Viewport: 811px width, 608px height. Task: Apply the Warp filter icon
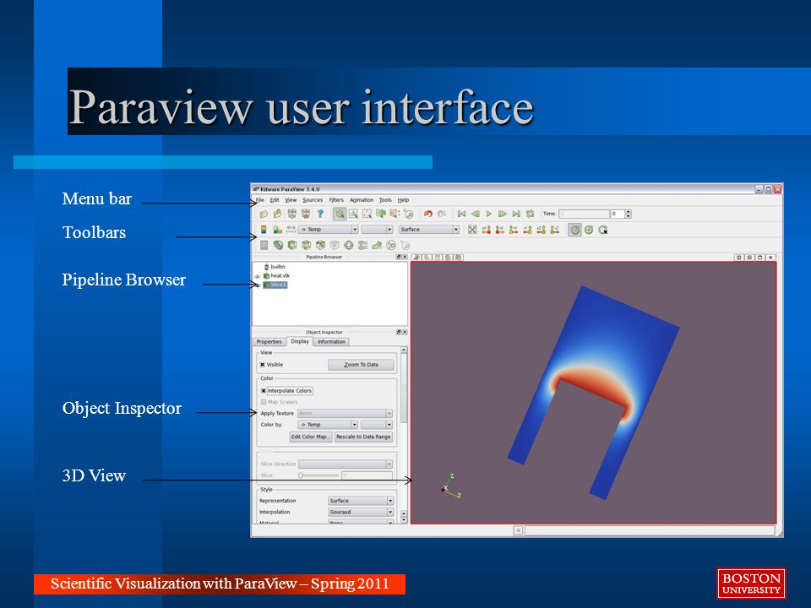(377, 246)
